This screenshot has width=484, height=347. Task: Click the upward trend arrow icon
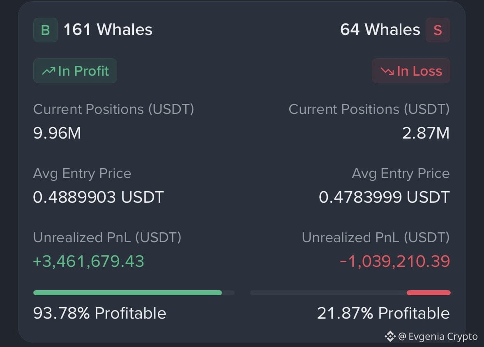pyautogui.click(x=48, y=71)
